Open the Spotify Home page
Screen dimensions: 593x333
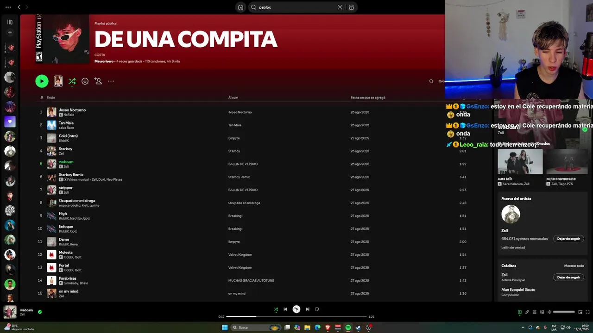pyautogui.click(x=240, y=7)
